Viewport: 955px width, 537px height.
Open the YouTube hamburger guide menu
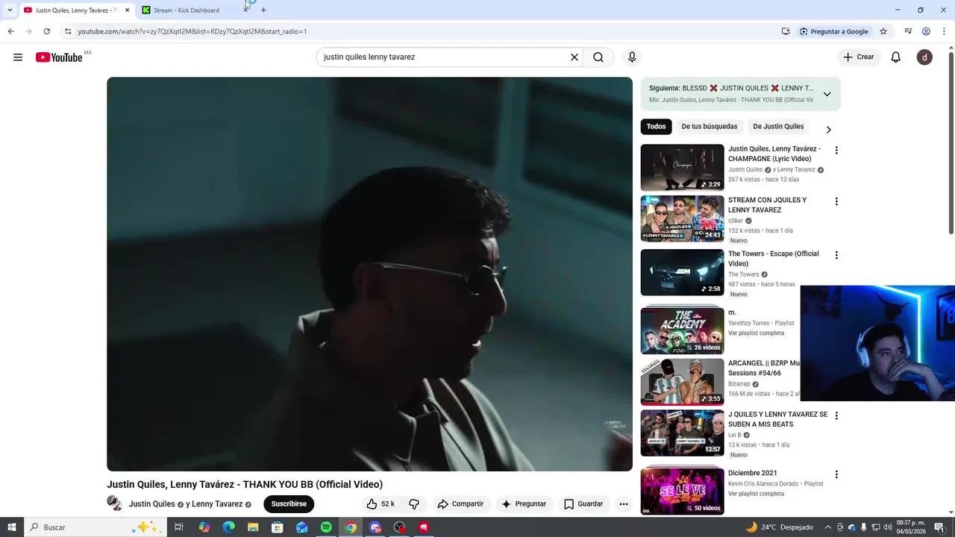pos(18,57)
